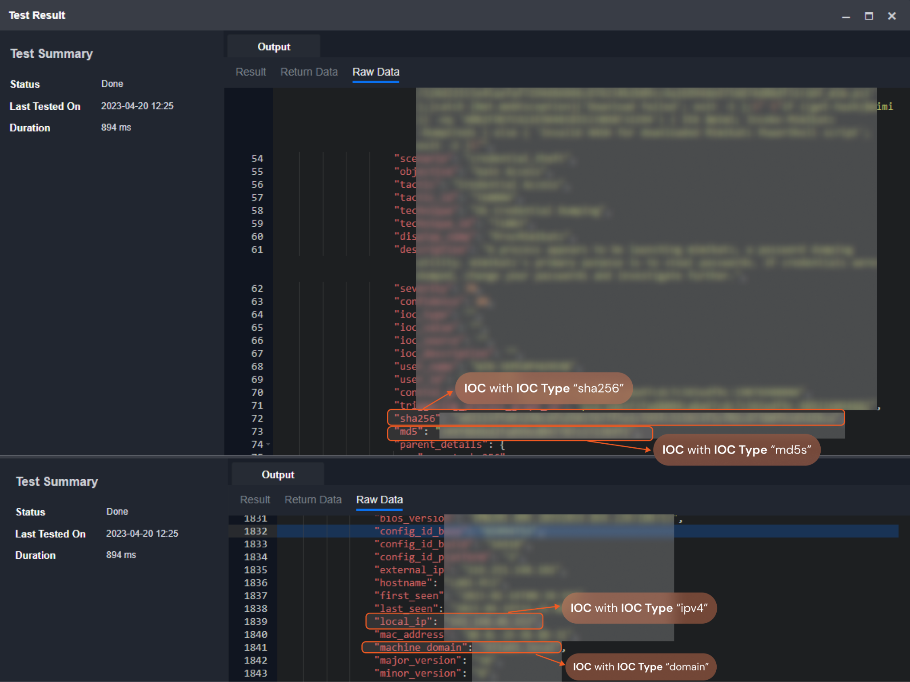This screenshot has width=910, height=682.
Task: Click the local_ip key line
Action: (x=403, y=622)
